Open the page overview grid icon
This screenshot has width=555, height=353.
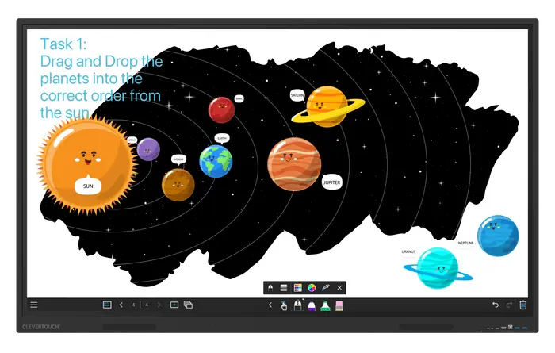[107, 305]
